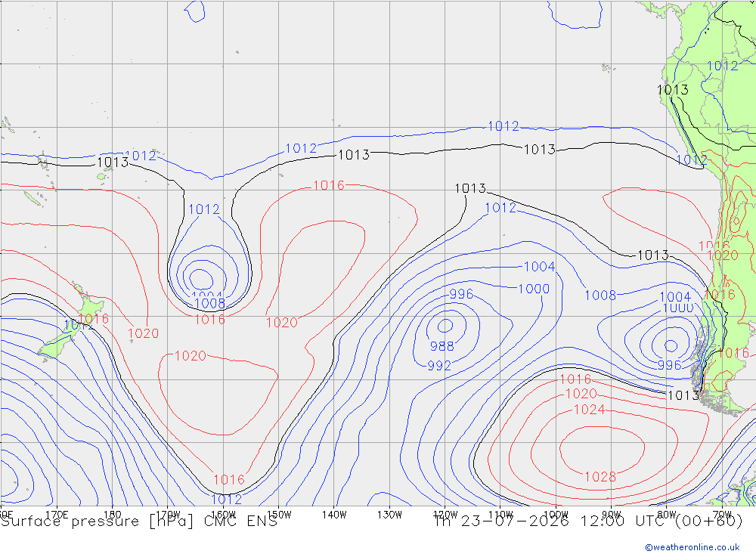
Task: Select the 1024 isobar label
Action: [x=589, y=410]
